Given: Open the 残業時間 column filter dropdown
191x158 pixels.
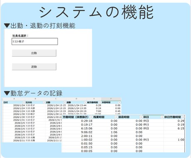Looking at the screenshot, I should 116,117.
